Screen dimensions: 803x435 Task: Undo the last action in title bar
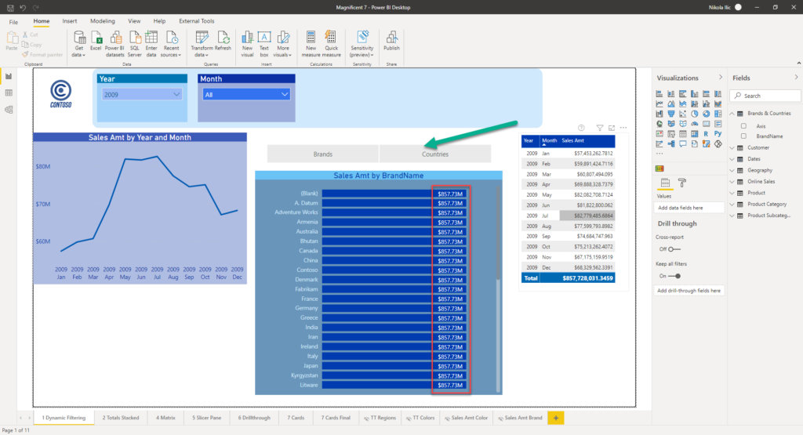coord(23,8)
